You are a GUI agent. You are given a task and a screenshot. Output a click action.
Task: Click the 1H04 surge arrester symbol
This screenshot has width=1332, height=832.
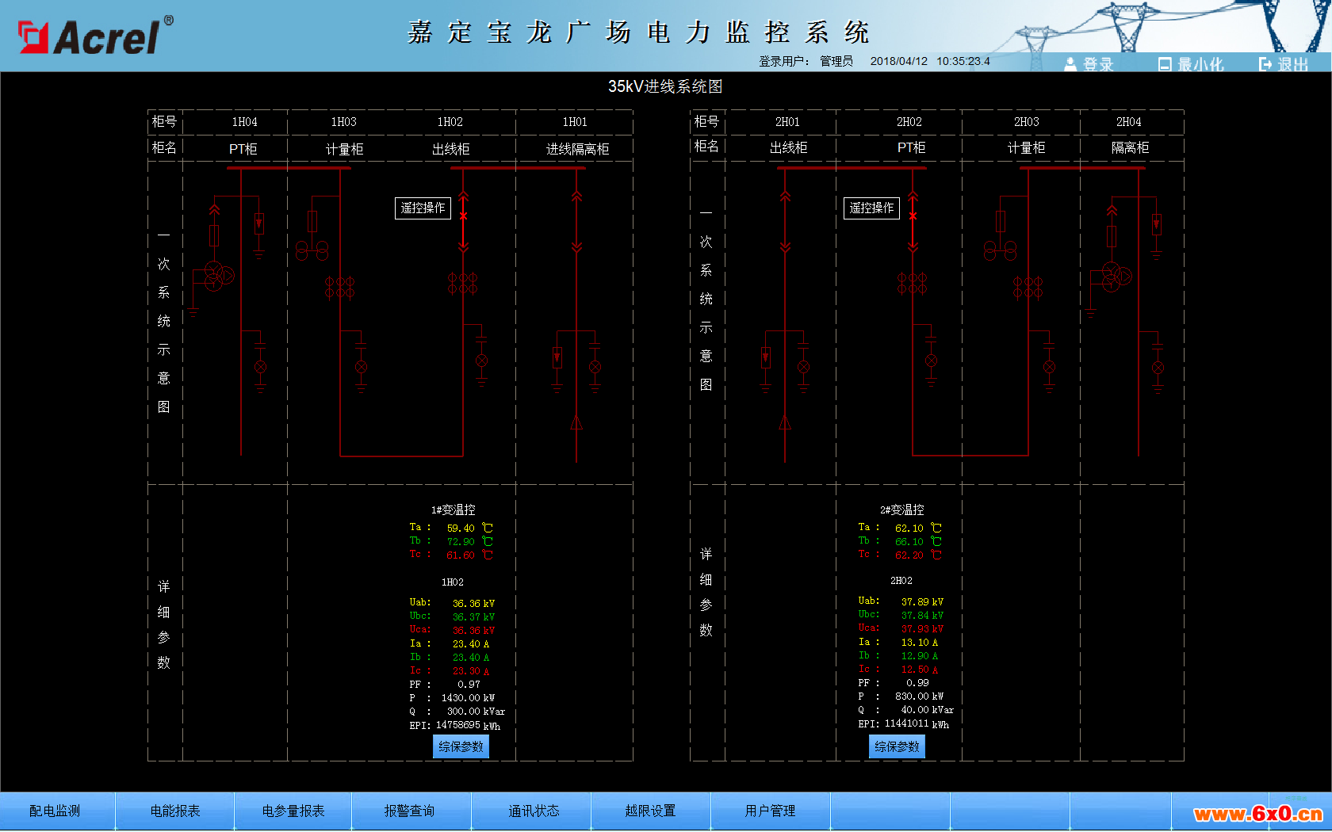[x=259, y=223]
